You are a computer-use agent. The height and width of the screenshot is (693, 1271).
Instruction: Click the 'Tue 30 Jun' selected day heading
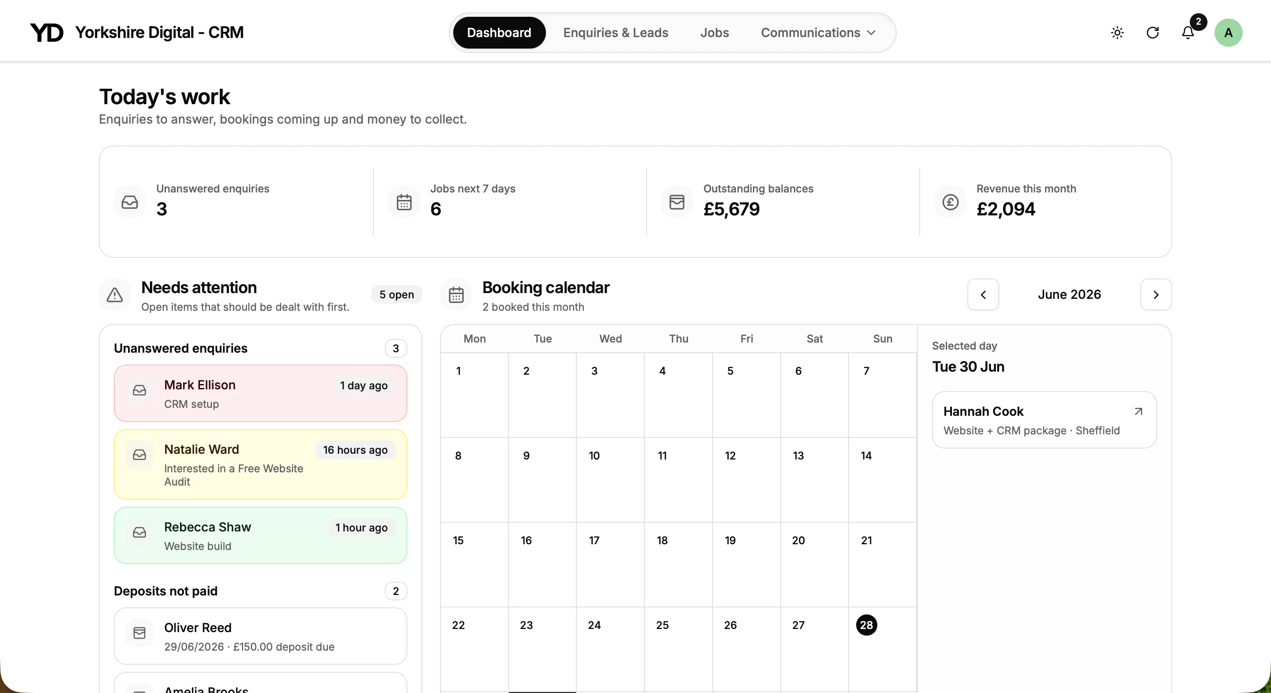click(968, 367)
